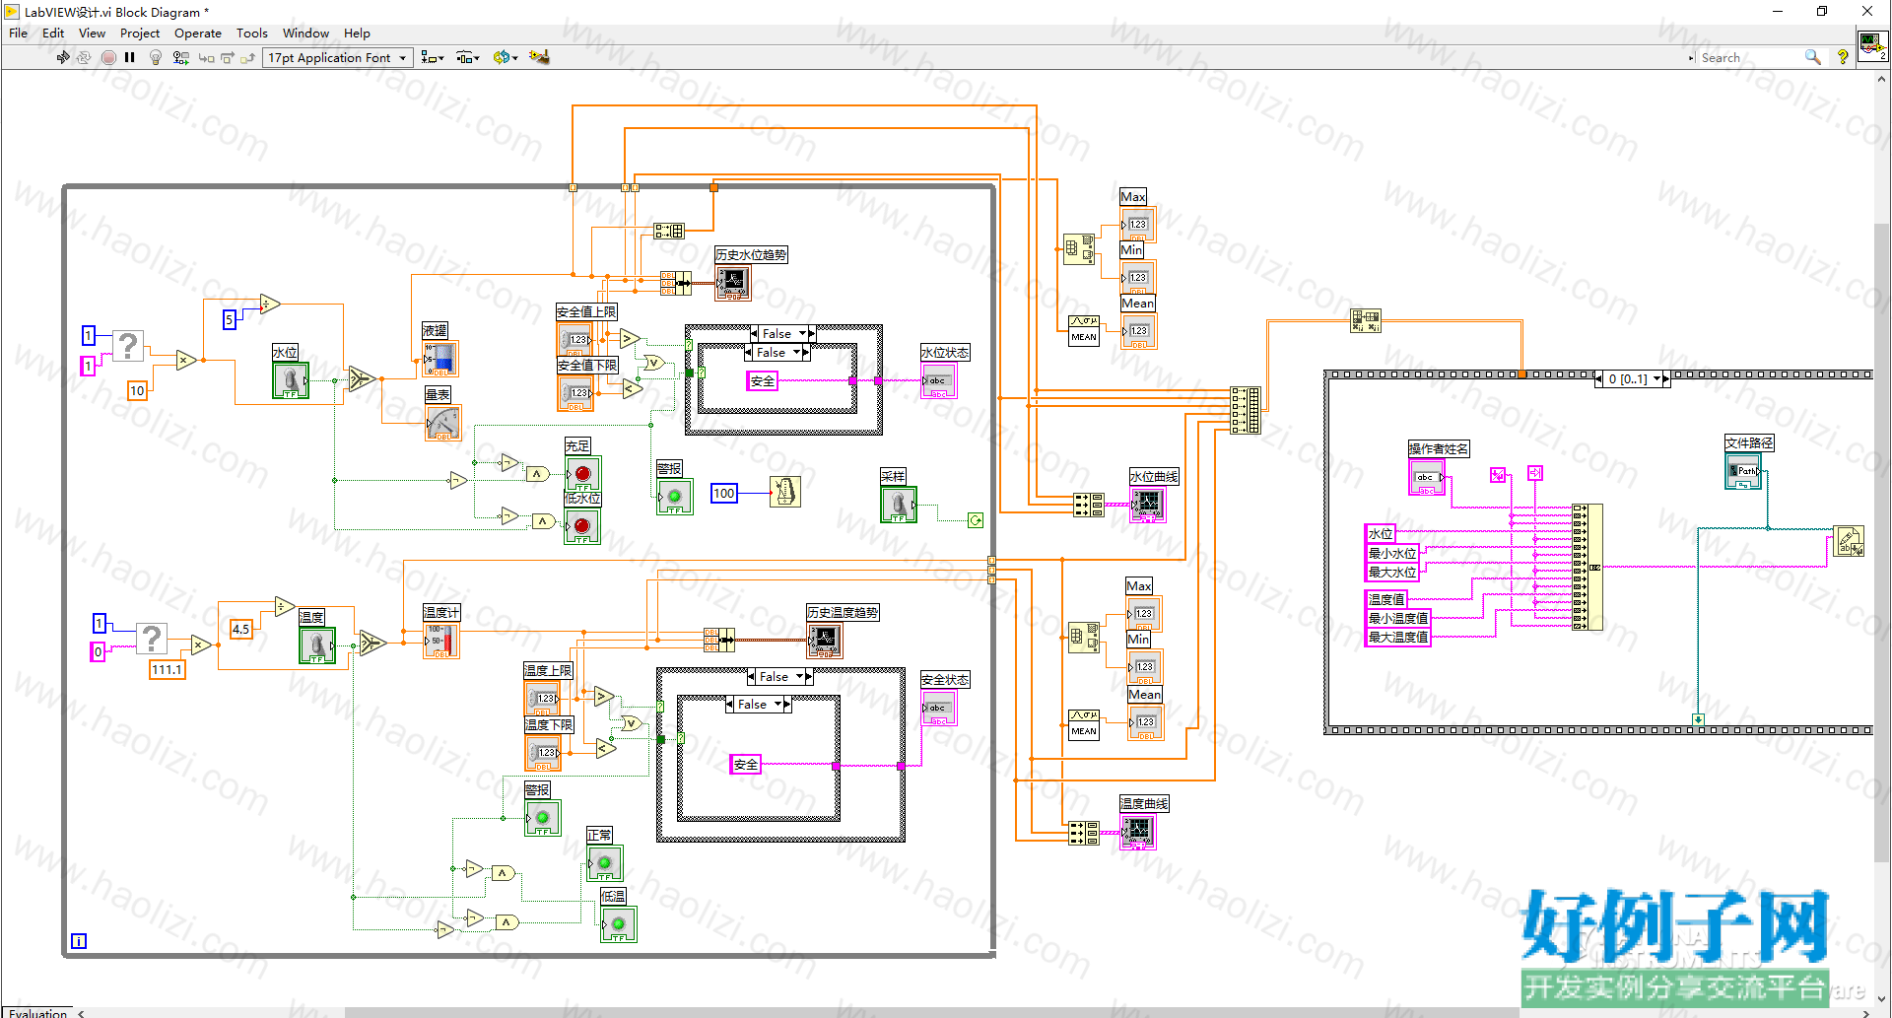
Task: Click the horizontal scrollbar thumb
Action: [x=931, y=1012]
